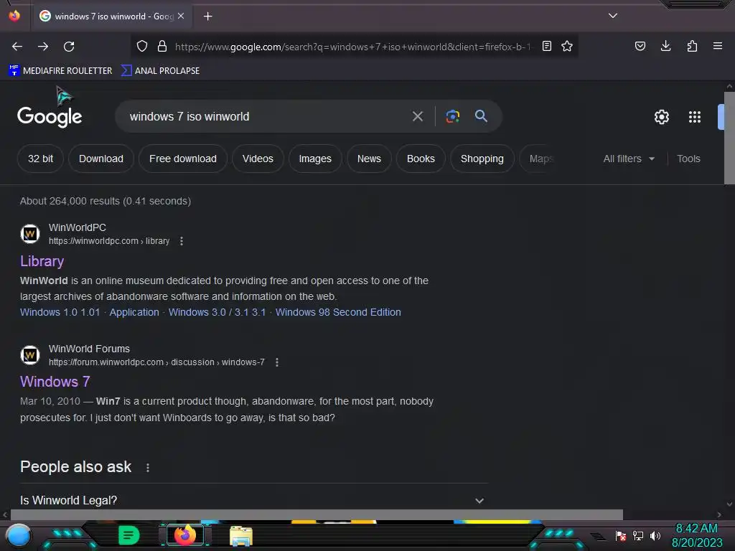Screen dimensions: 735x551
Task: Open Windows 3.0 / 3.1 sitelink
Action: (217, 312)
